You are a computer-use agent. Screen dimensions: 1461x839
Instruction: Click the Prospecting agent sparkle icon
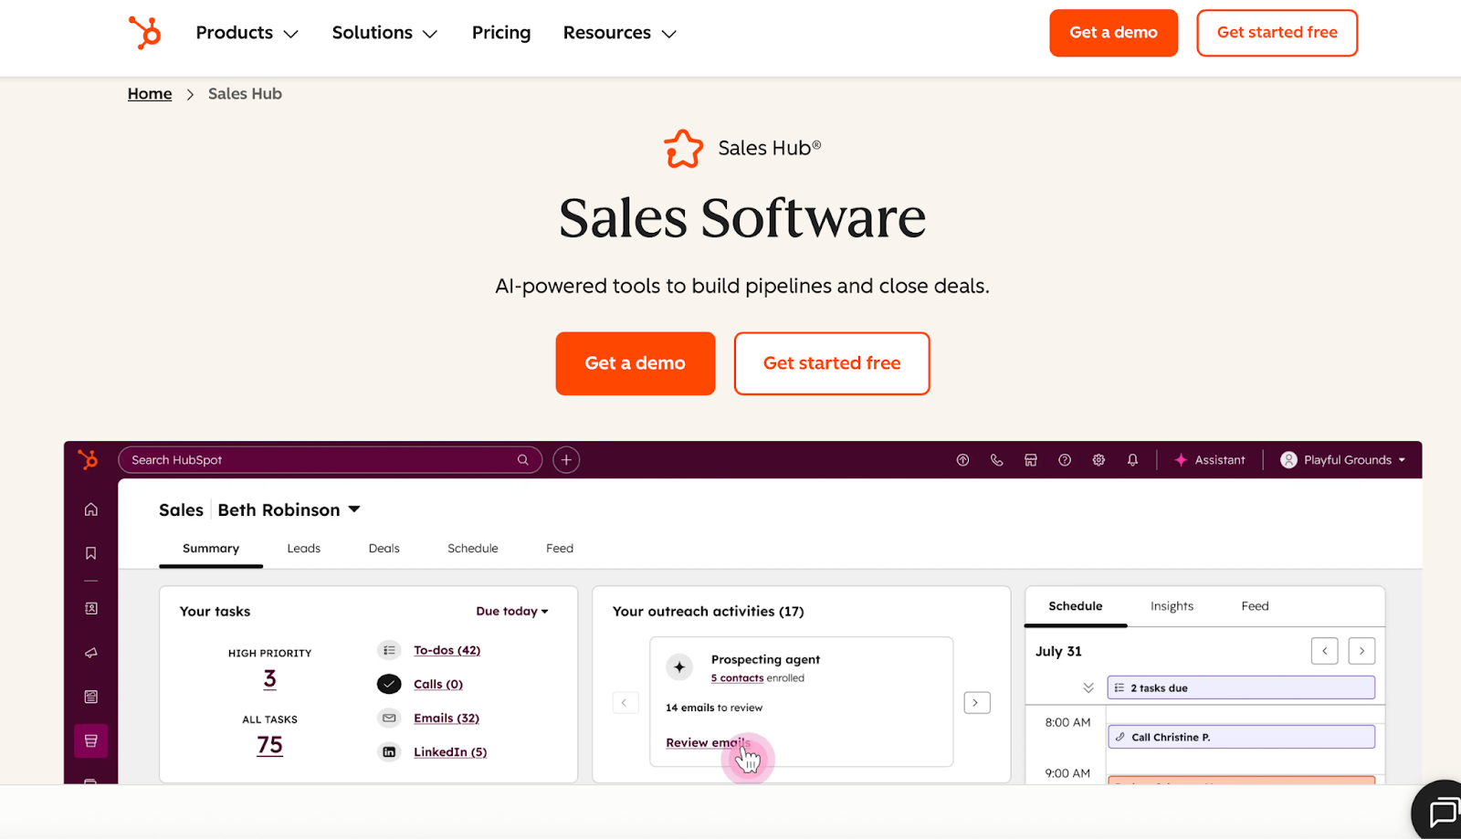pos(679,667)
